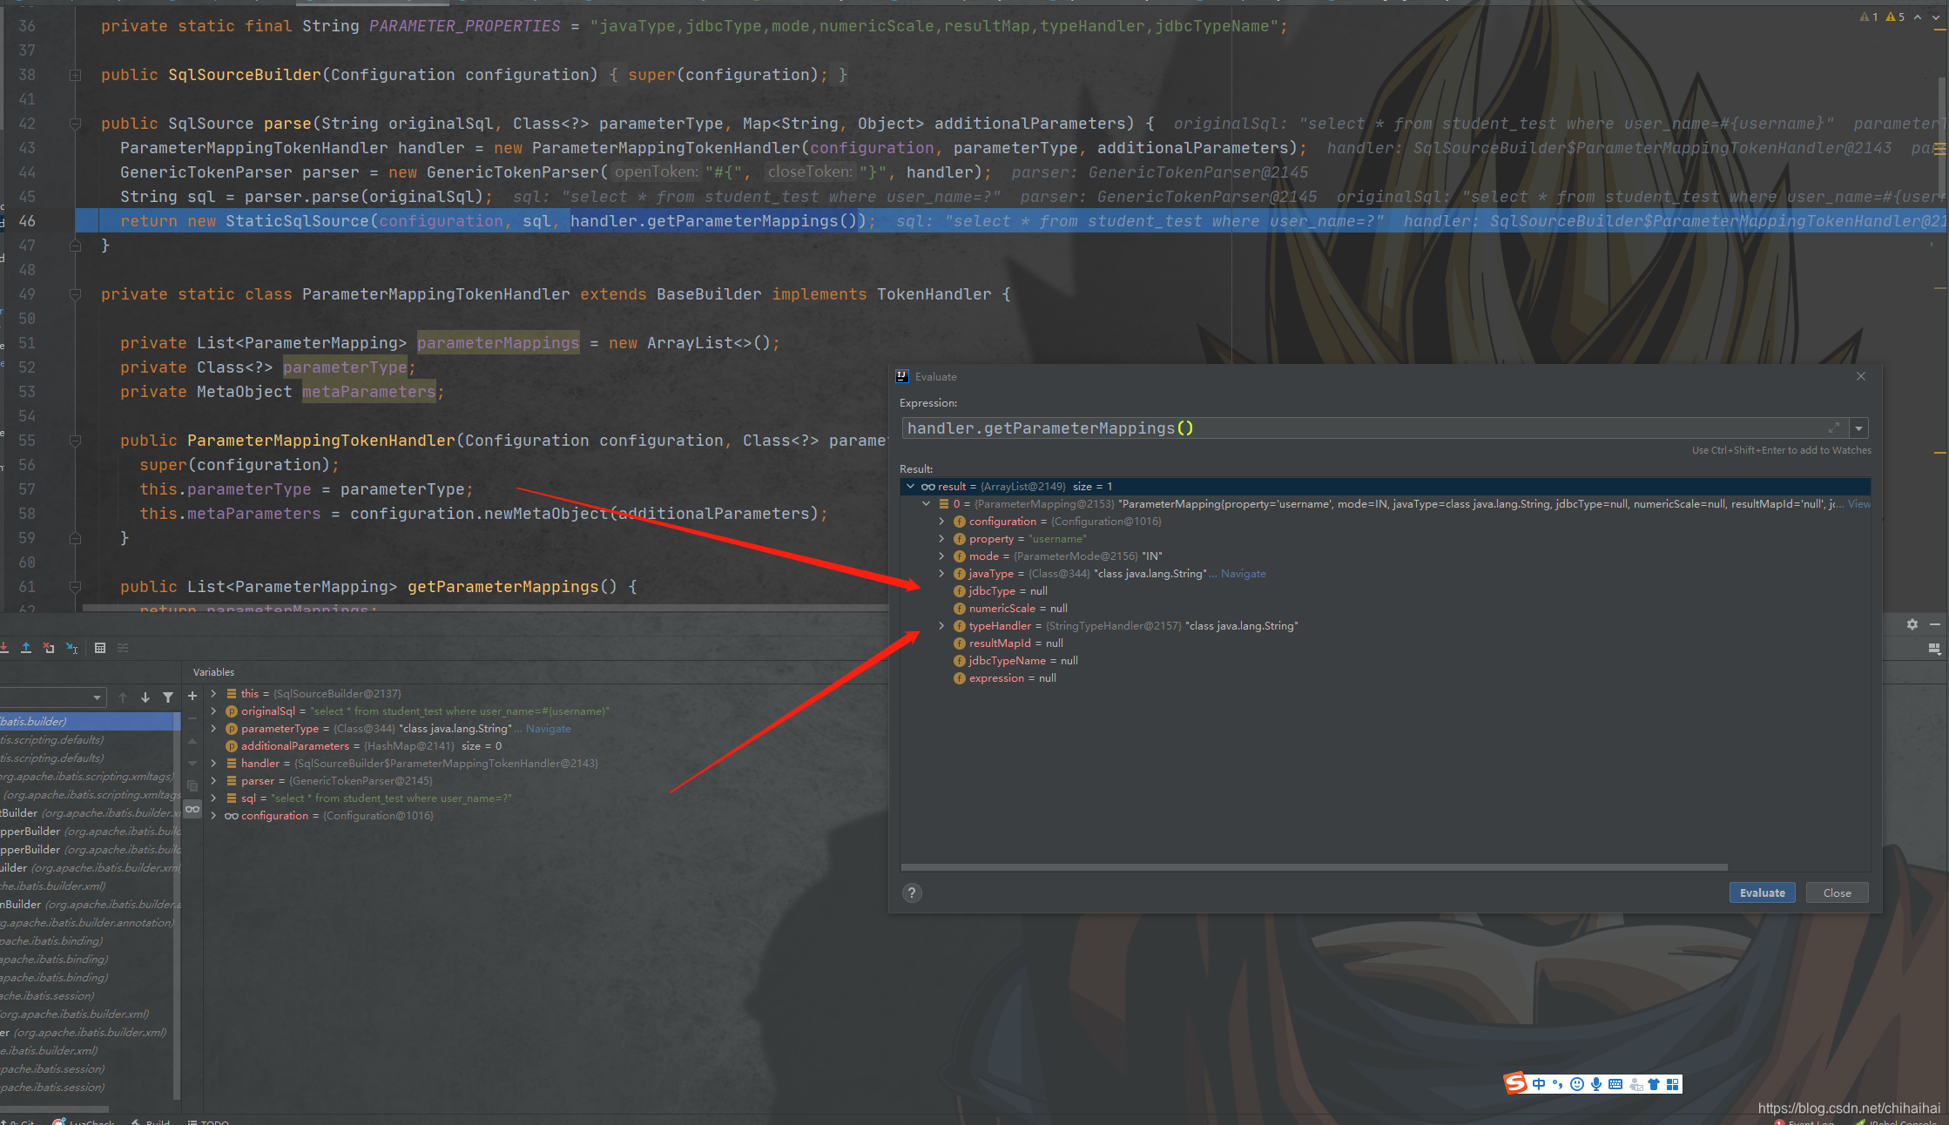Open the LuaCheck tool window tab
This screenshot has height=1125, width=1949.
pyautogui.click(x=84, y=1121)
